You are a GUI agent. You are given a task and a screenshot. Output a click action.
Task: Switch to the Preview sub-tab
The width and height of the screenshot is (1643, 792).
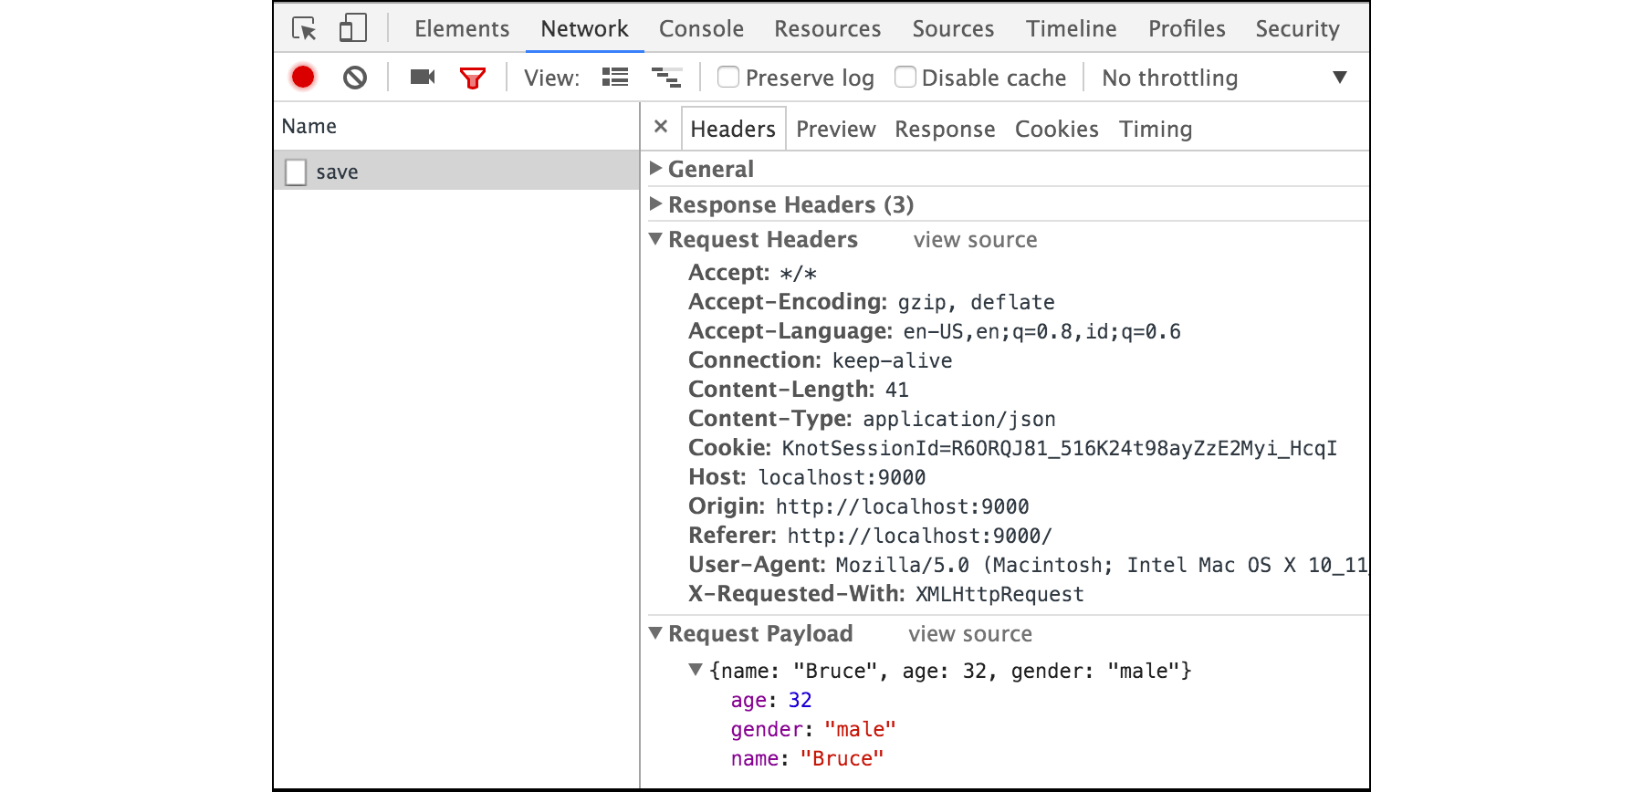click(835, 129)
